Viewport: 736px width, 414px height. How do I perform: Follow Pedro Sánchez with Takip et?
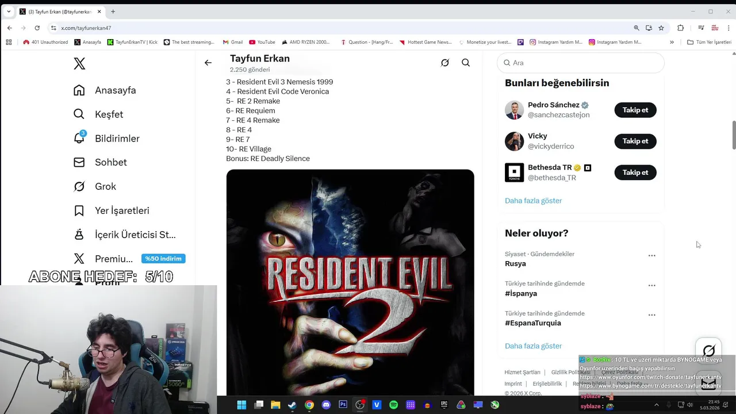pos(635,110)
